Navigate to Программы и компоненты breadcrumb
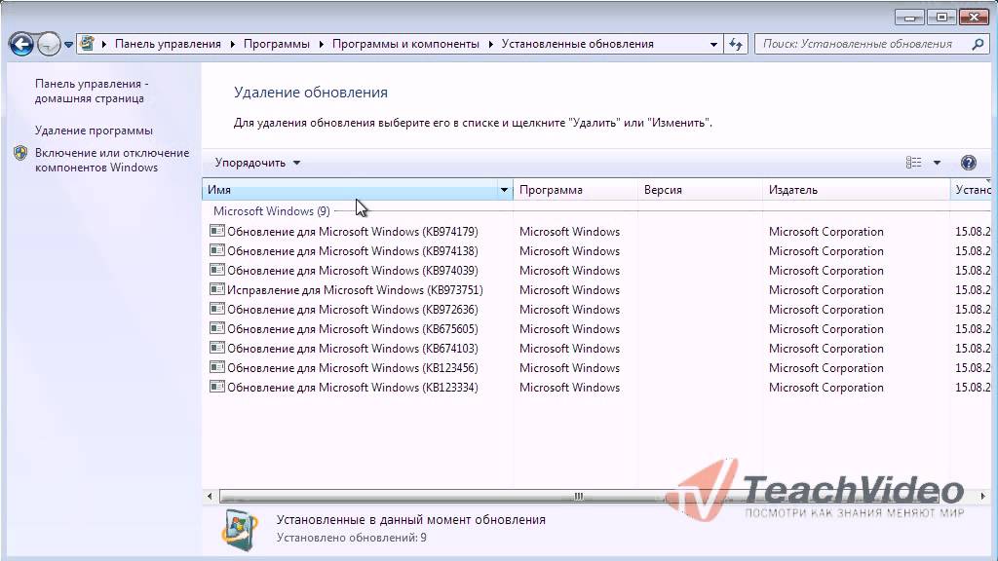The height and width of the screenshot is (561, 998). click(x=405, y=43)
